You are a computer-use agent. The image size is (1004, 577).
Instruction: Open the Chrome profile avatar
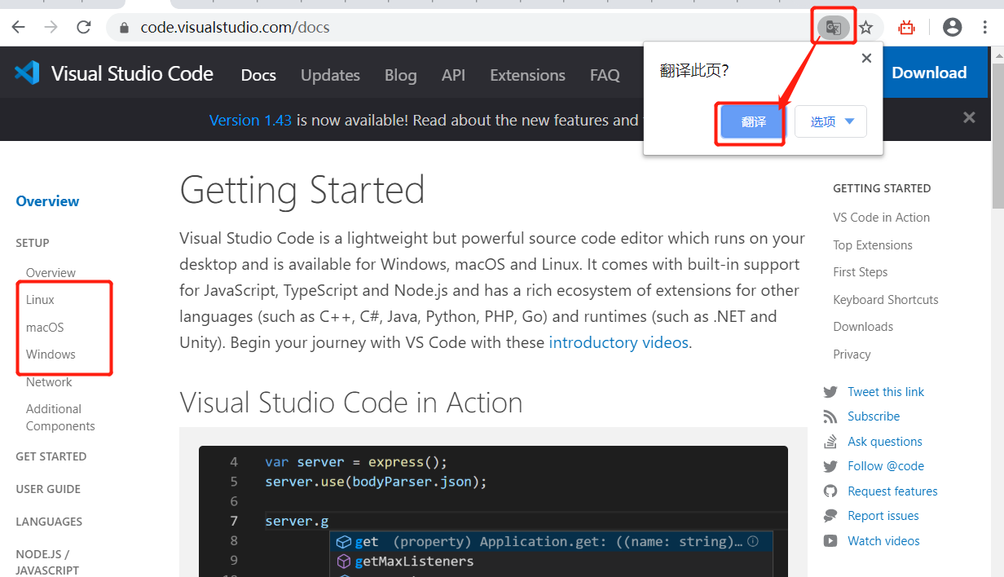pyautogui.click(x=952, y=28)
